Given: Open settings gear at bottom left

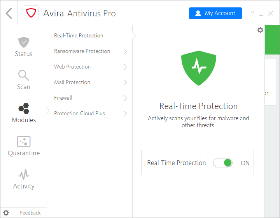Looking at the screenshot, I should [x=6, y=213].
